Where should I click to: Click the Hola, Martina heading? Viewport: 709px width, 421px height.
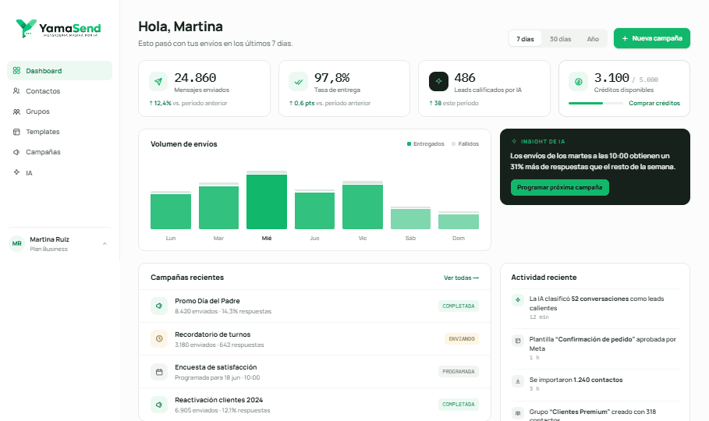(x=180, y=27)
